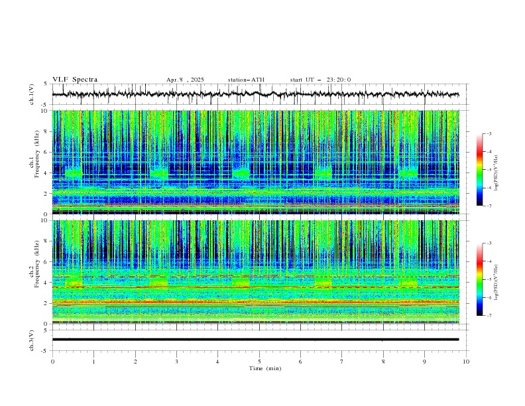Click the "VLF Spectra" title text
Viewport: 525px width, 406px height.
click(75, 80)
